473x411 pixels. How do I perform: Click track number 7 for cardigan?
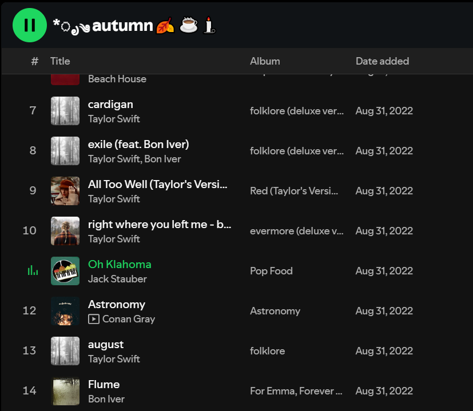(x=33, y=111)
